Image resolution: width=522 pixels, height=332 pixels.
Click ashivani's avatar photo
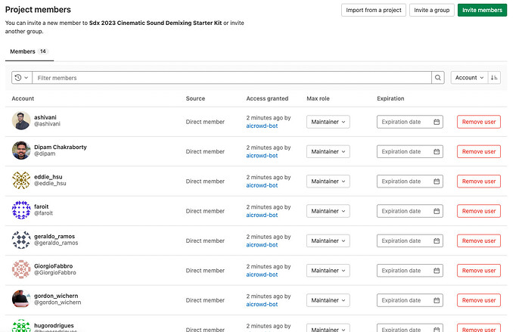tap(21, 120)
